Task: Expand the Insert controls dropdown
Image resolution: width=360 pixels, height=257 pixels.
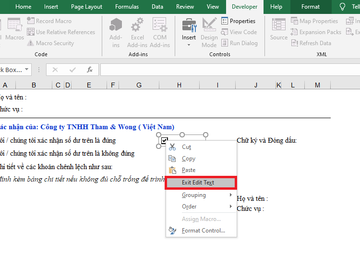Action: click(189, 45)
